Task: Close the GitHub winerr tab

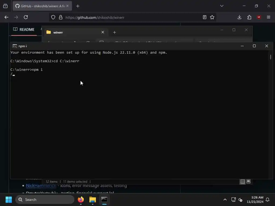Action: click(x=67, y=6)
